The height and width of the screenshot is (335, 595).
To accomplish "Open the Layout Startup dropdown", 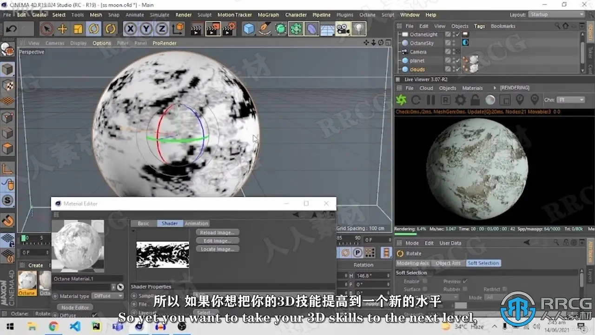I will point(556,14).
